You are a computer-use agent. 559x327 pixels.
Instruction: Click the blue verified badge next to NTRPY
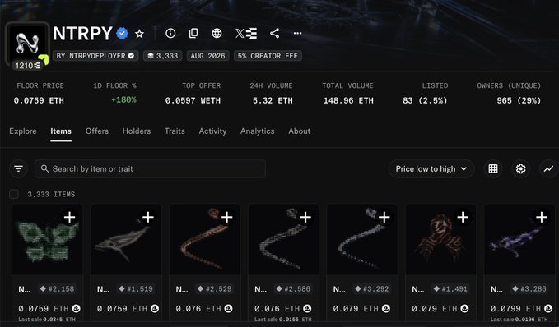(123, 33)
